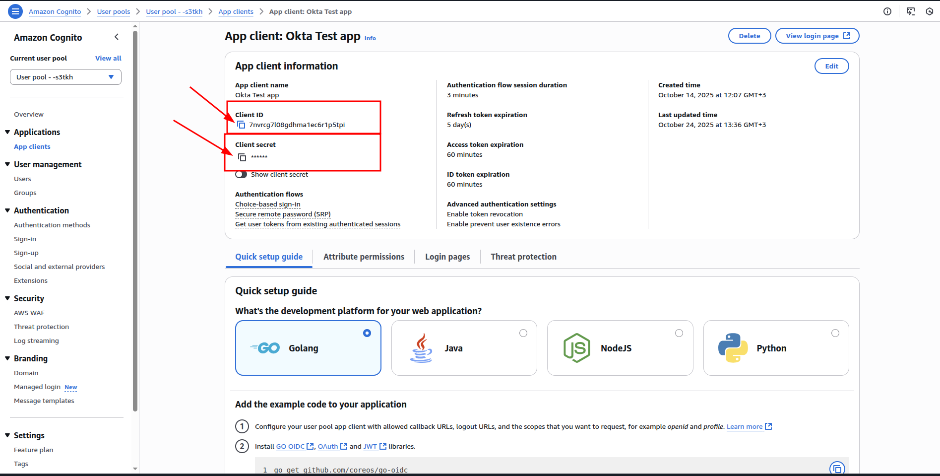Click the View login page button
This screenshot has height=476, width=940.
(817, 36)
